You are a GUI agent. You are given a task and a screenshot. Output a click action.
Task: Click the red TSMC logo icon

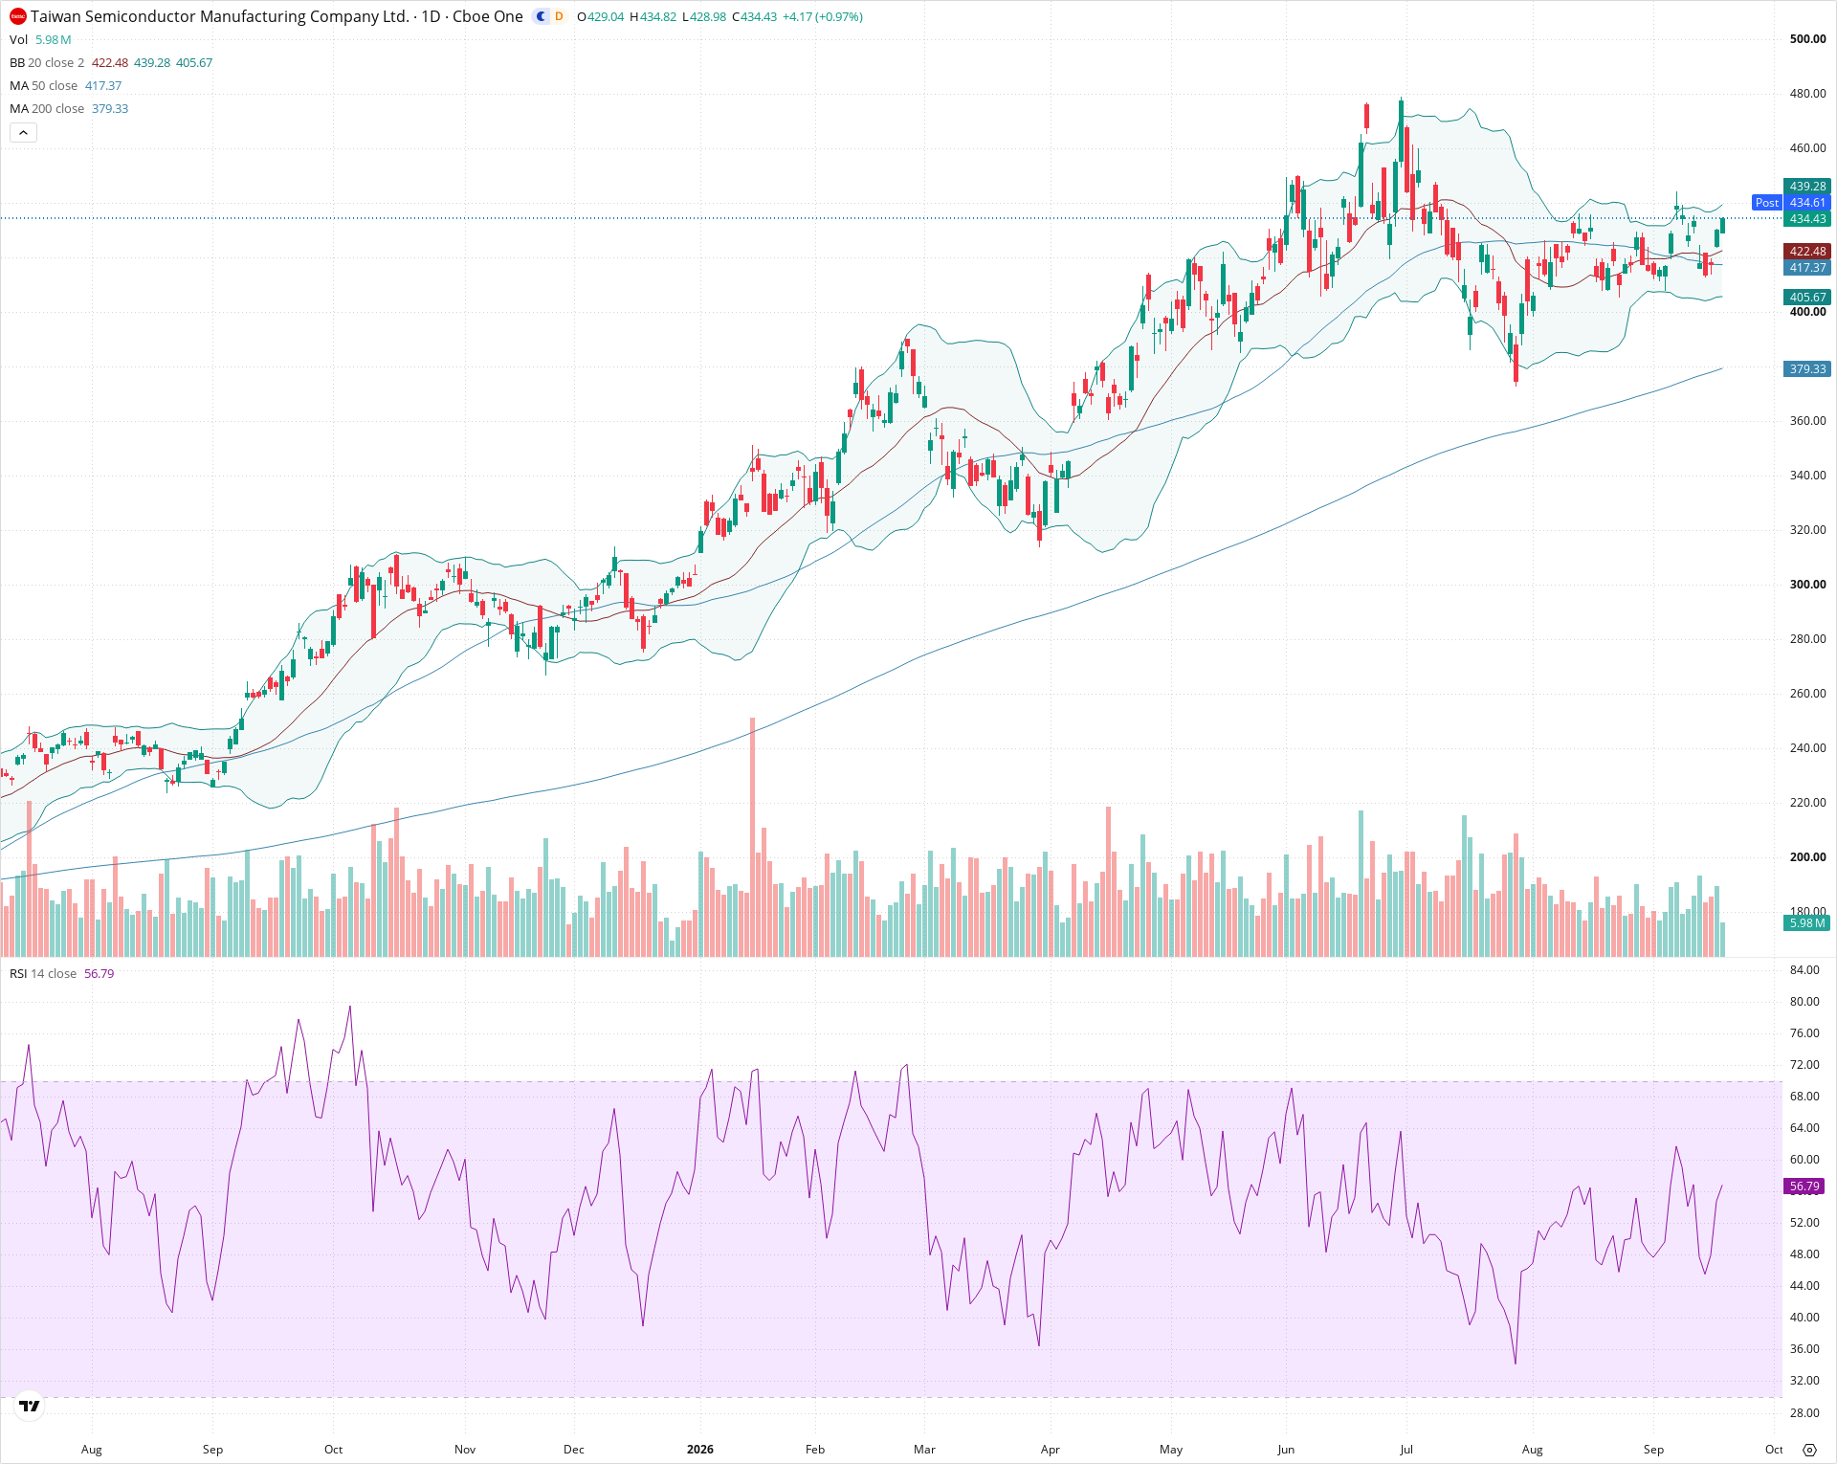coord(18,16)
